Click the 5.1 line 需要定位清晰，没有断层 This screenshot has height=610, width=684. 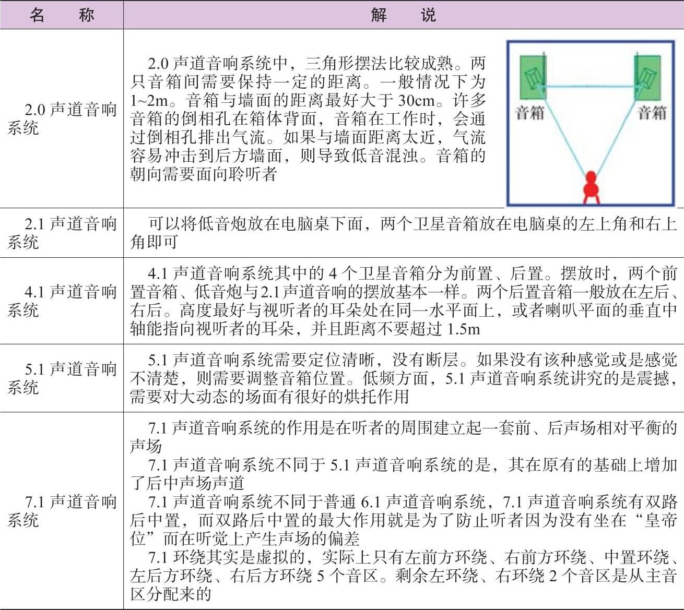coord(412,360)
